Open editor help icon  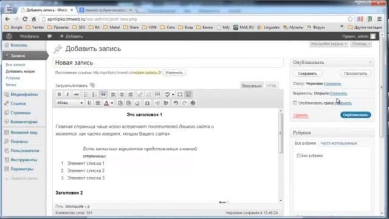(x=193, y=103)
